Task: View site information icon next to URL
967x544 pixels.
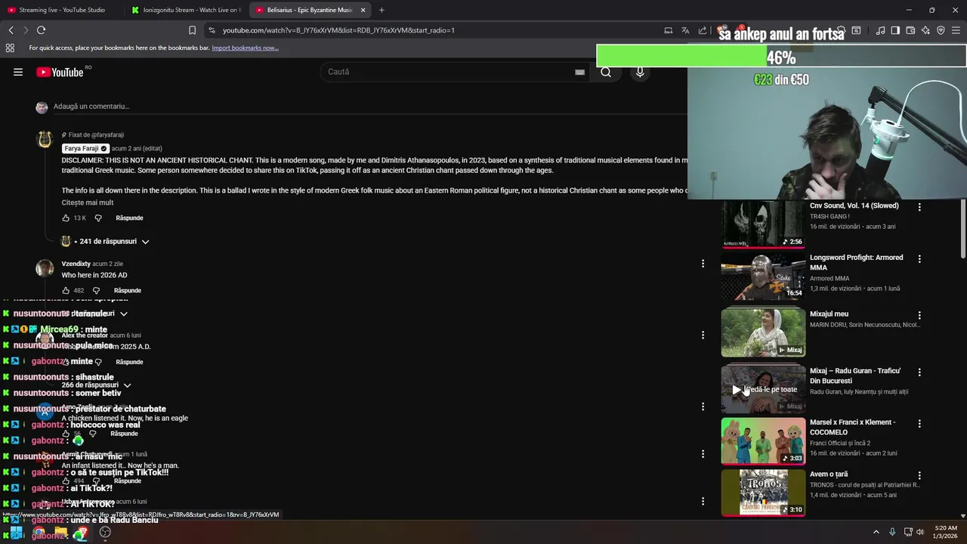Action: pyautogui.click(x=212, y=30)
